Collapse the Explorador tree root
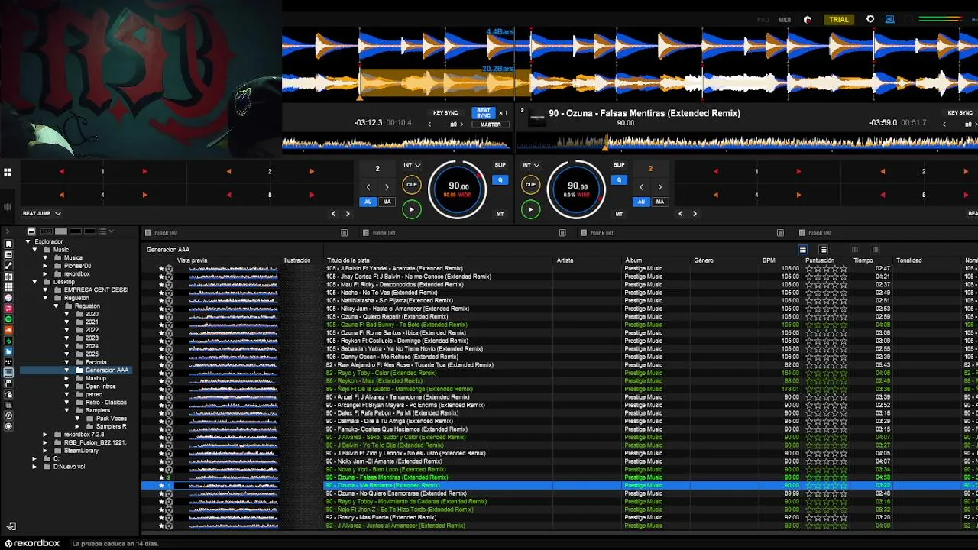This screenshot has width=978, height=550. coord(28,241)
